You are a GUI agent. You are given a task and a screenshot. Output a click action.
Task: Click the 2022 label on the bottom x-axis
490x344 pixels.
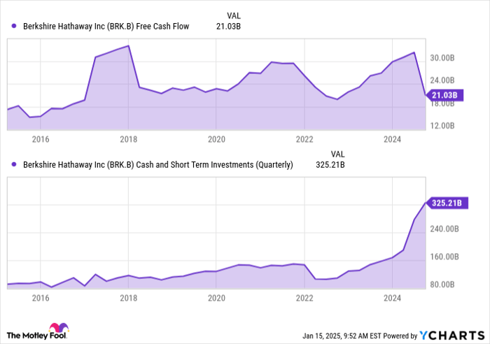pos(304,297)
